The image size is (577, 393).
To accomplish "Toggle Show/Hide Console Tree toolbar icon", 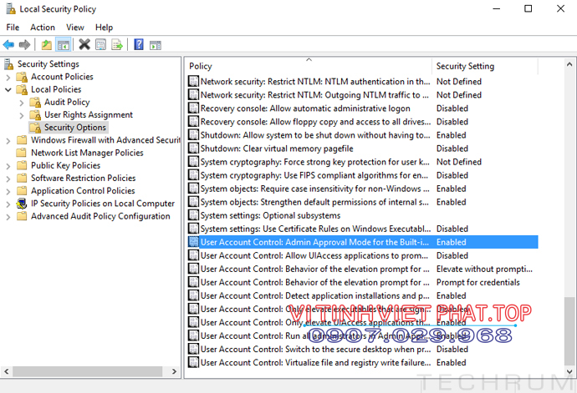I will pyautogui.click(x=63, y=44).
